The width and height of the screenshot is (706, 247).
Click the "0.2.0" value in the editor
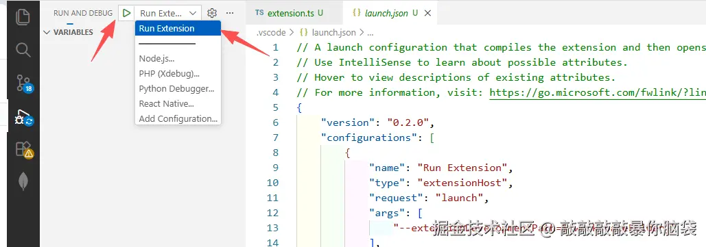[408, 122]
